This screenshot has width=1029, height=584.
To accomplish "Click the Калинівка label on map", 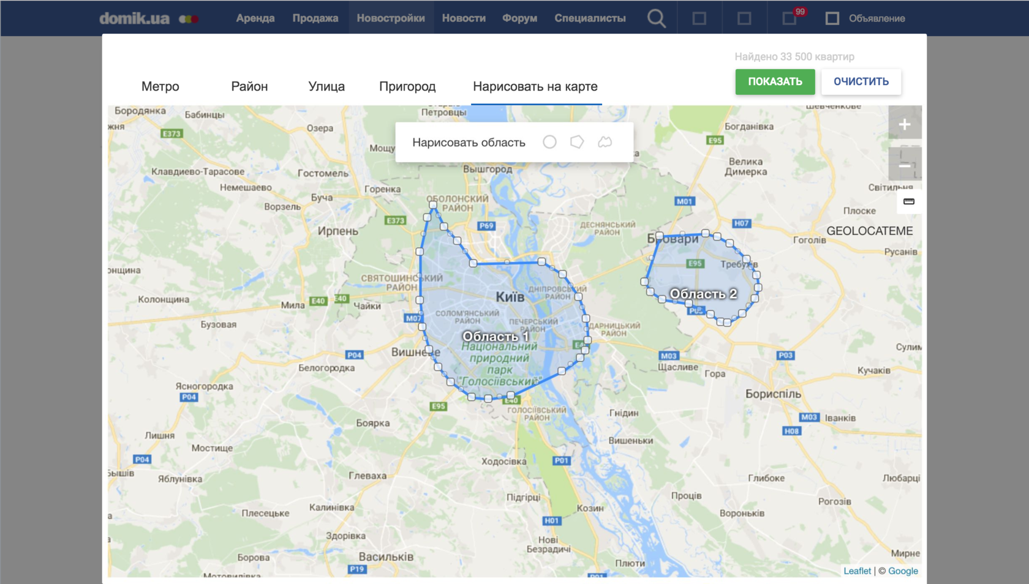I will pyautogui.click(x=331, y=507).
